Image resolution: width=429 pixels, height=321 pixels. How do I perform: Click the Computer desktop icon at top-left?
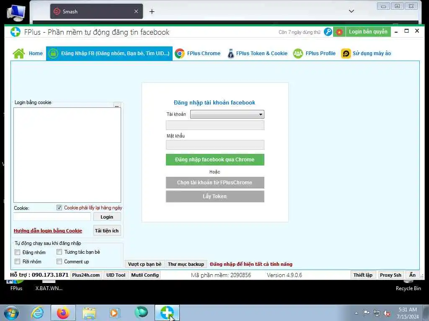[x=16, y=13]
